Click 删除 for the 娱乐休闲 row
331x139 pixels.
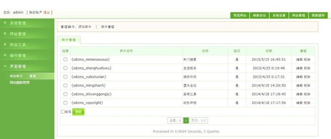point(307,77)
